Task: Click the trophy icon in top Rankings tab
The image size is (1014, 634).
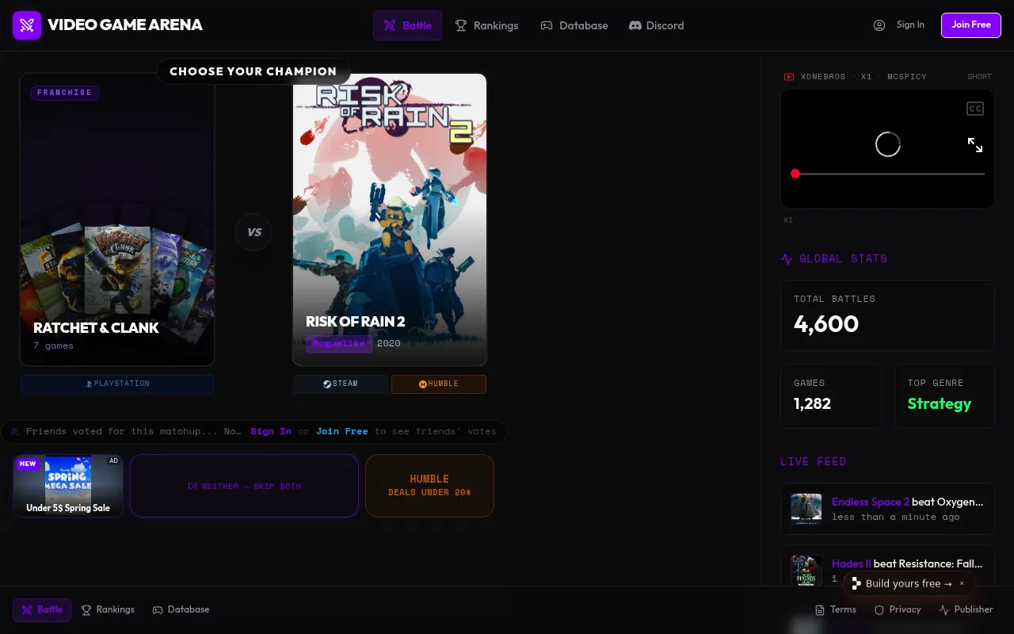Action: point(461,25)
